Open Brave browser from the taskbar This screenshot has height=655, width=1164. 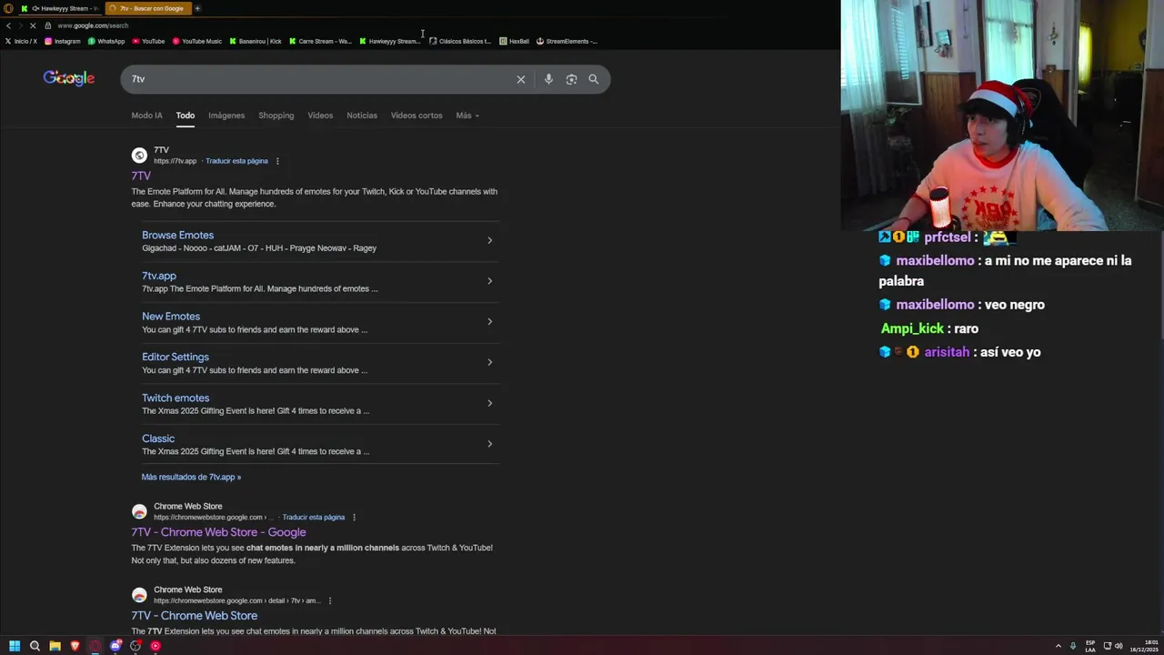[75, 646]
